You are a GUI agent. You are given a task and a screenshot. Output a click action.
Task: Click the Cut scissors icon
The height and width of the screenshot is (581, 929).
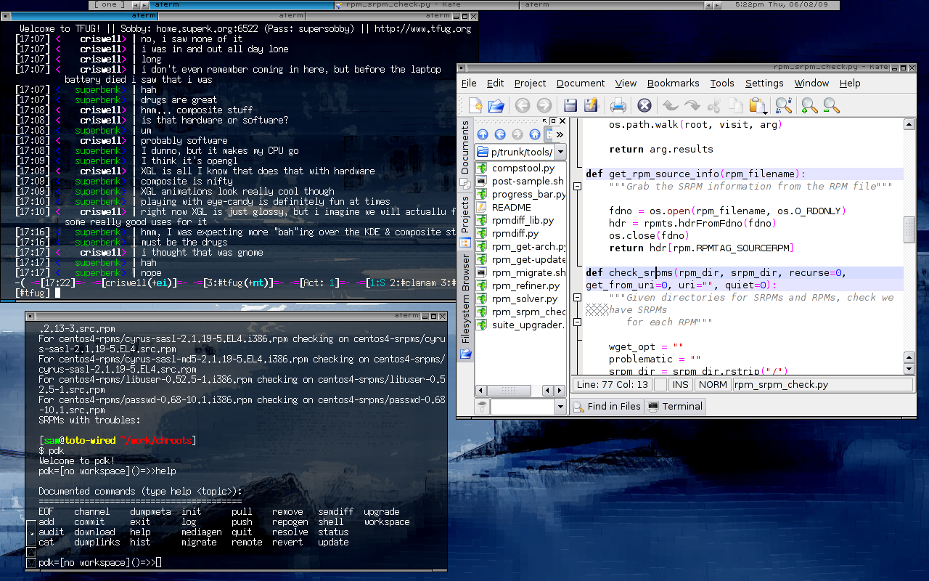(713, 105)
